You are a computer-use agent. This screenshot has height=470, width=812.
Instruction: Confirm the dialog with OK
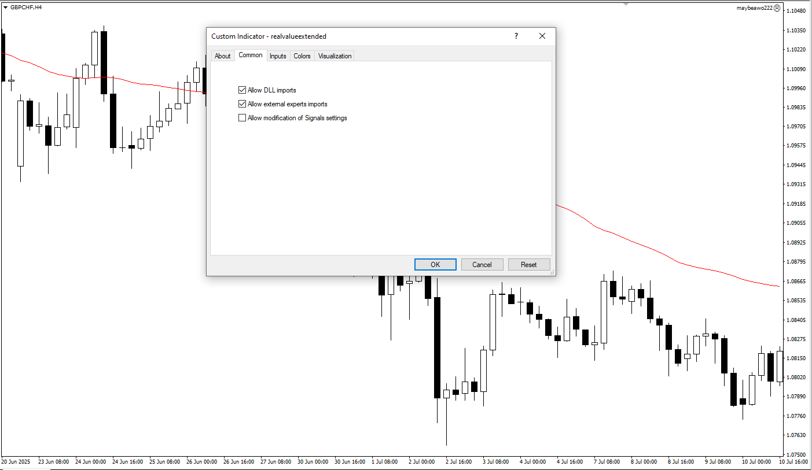point(435,264)
